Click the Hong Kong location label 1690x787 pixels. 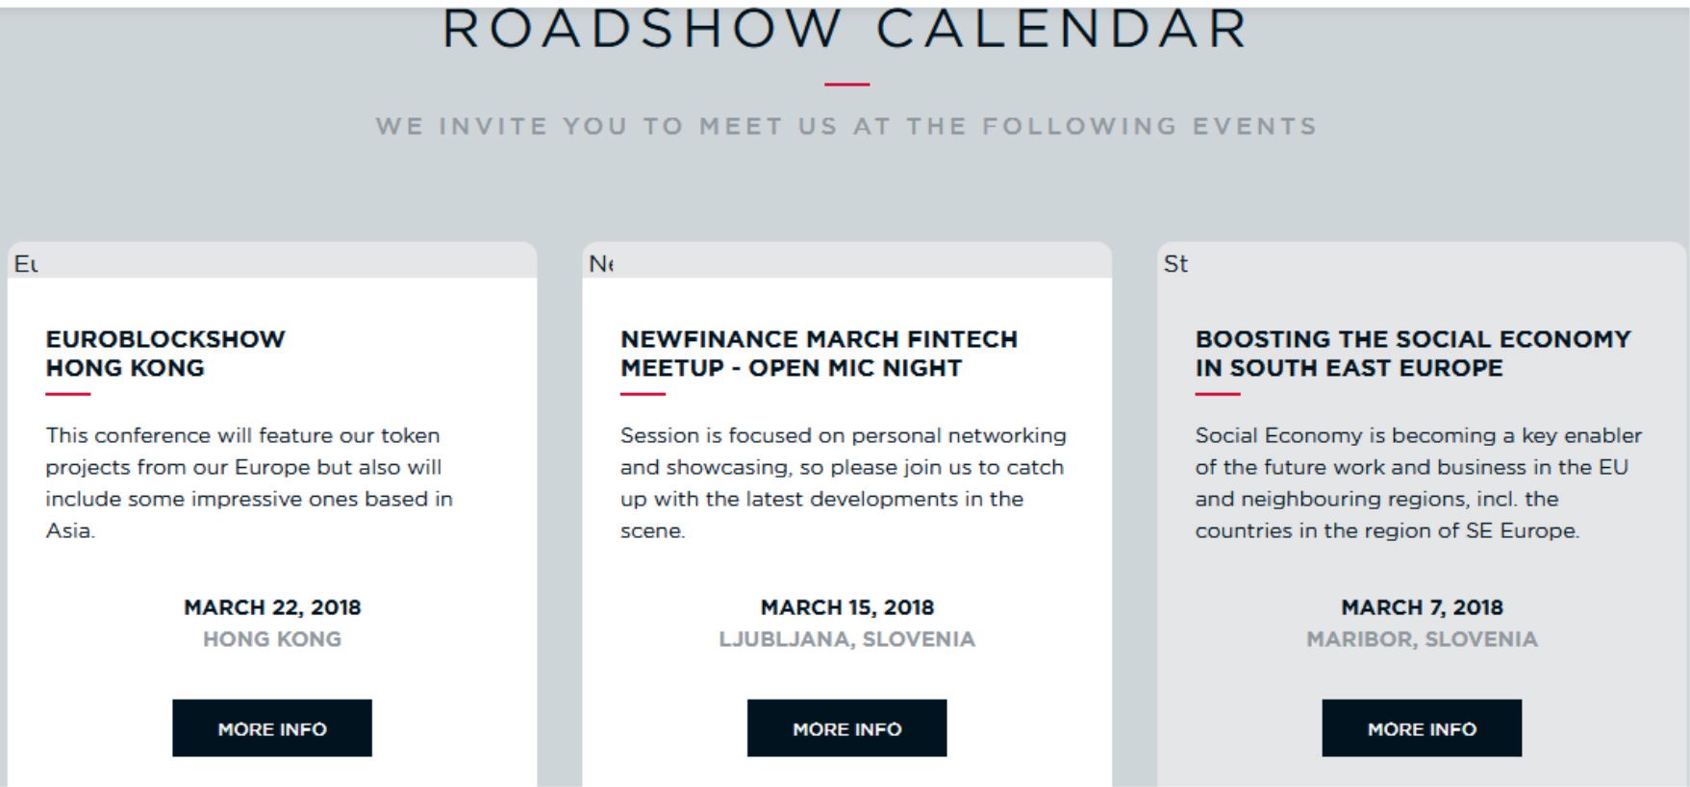coord(272,639)
